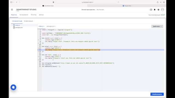This screenshot has width=175, height=98.
Task: Click the privacy shield icon in the browser toolbar
Action: pos(54,2)
